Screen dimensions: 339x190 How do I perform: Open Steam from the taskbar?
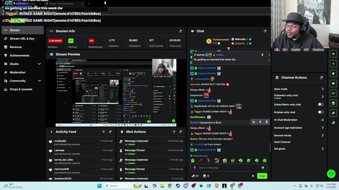pos(178,186)
